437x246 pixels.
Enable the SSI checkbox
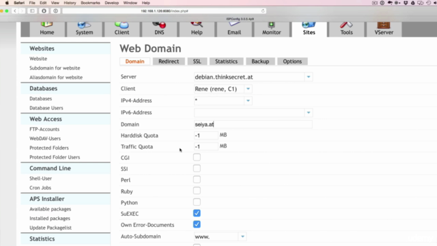(x=197, y=169)
